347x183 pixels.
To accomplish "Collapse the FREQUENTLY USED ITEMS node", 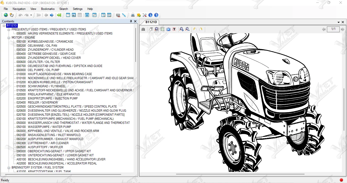I will point(9,29).
